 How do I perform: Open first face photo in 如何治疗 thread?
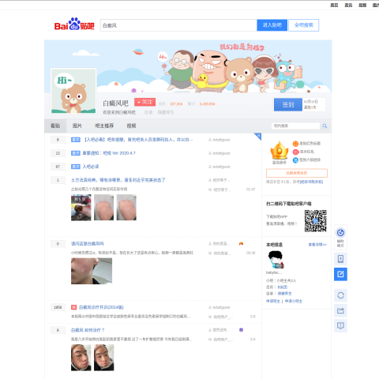81,358
